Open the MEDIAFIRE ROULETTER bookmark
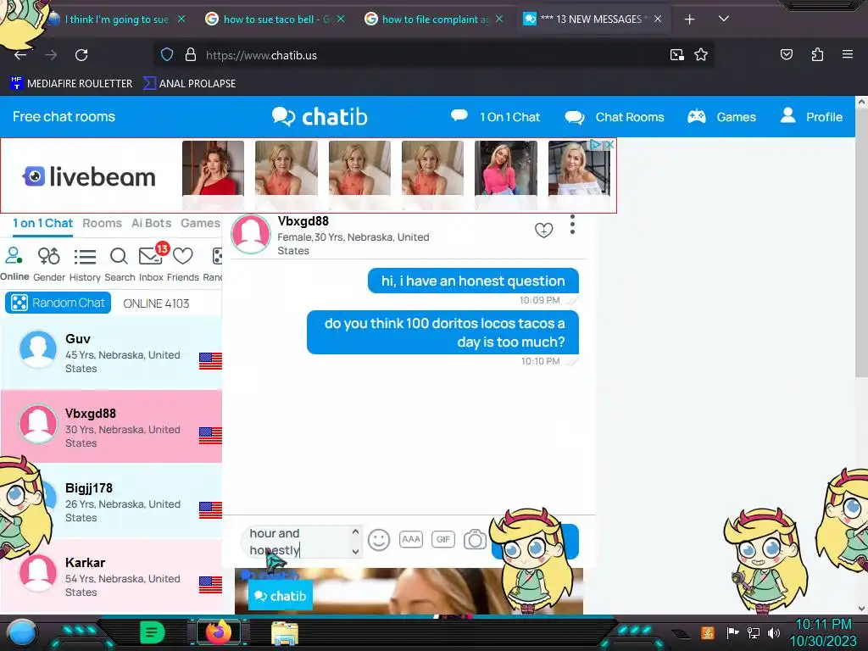The height and width of the screenshot is (651, 868). tap(71, 84)
